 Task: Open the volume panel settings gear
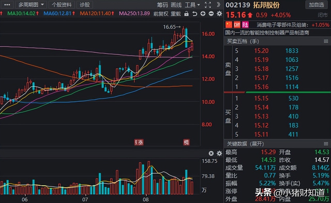tap(219, 153)
